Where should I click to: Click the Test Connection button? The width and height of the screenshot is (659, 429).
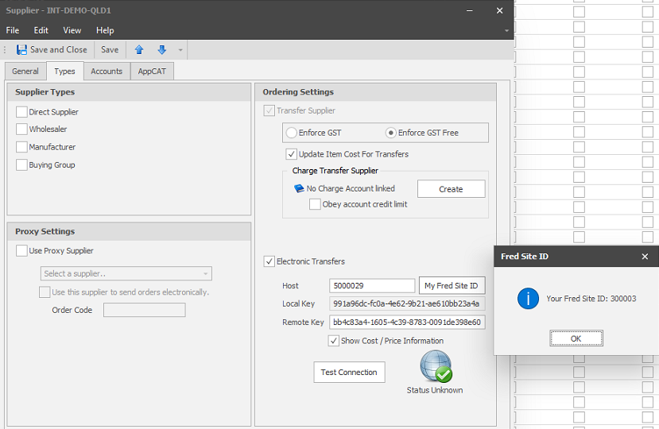click(x=349, y=373)
